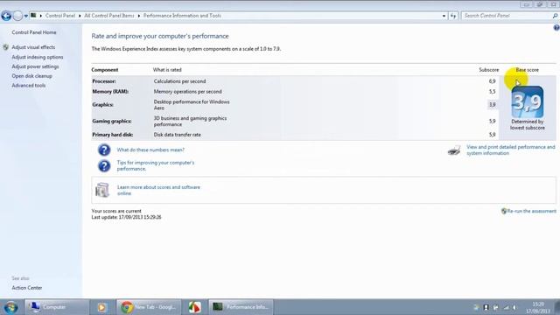
Task: Click the Memory subscore 5,5
Action: (x=492, y=91)
